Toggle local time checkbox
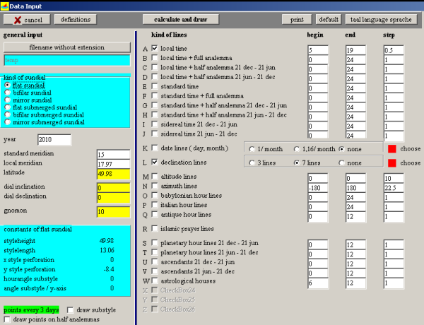Image resolution: width=424 pixels, height=325 pixels. click(154, 48)
